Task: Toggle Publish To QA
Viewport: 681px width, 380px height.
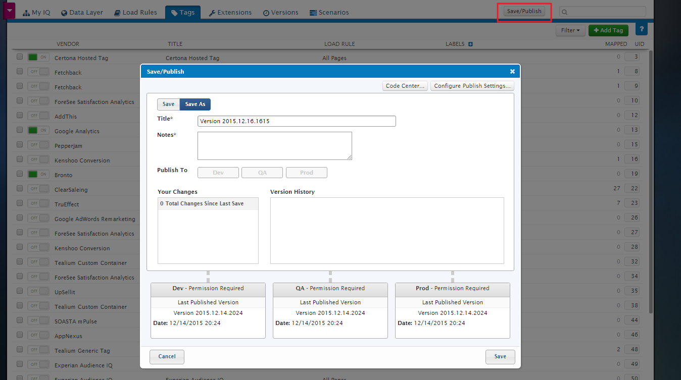Action: click(262, 173)
